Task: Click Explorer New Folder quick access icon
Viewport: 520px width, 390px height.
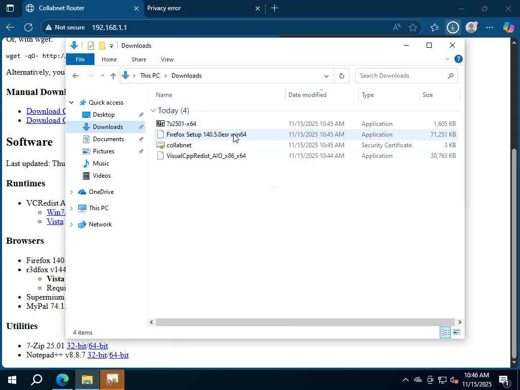Action: (102, 46)
